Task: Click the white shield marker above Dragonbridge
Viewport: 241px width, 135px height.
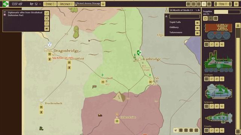Action: [49, 44]
